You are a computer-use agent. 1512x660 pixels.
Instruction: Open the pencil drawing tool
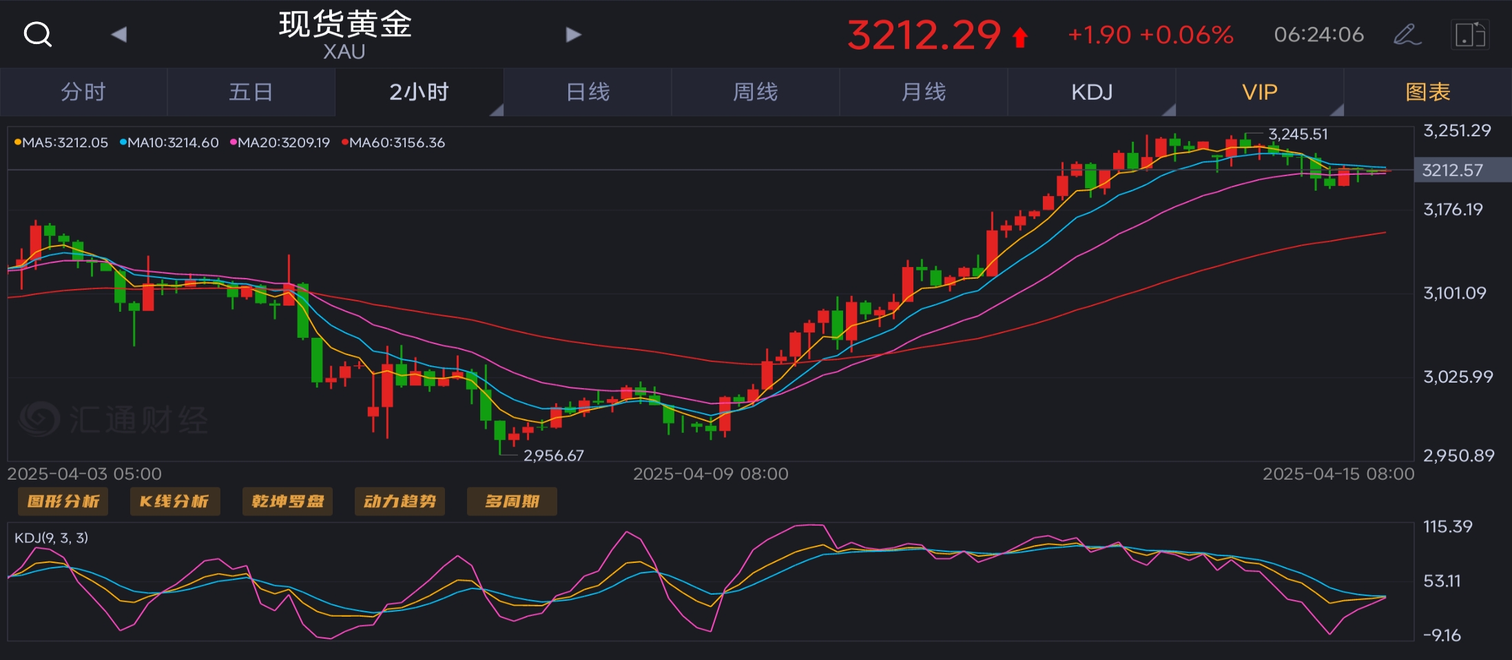tap(1406, 34)
